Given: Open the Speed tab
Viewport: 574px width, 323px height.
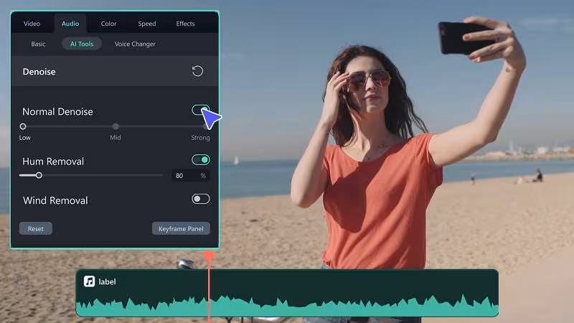Looking at the screenshot, I should pyautogui.click(x=147, y=24).
